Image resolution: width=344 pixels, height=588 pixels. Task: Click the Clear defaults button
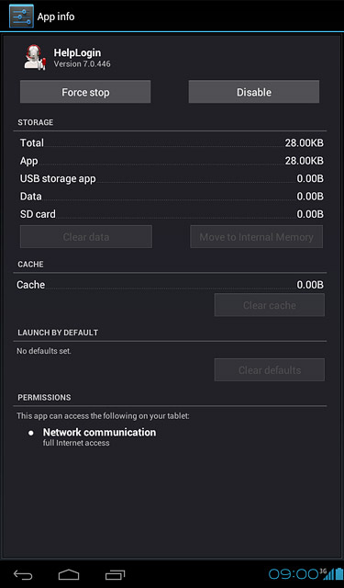pyautogui.click(x=270, y=369)
